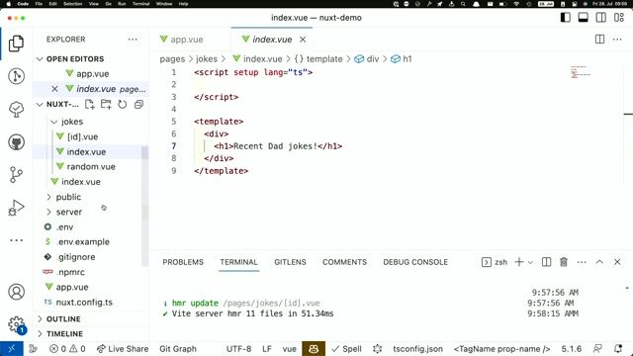Show additional views ellipsis in activity bar
Screen dimensions: 633x356
[x=16, y=240]
